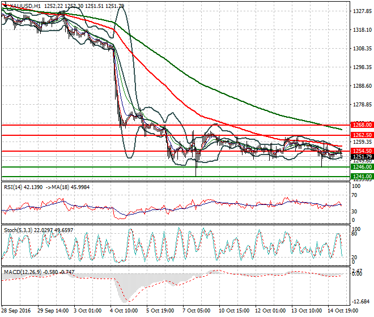Select the 1268.00 red resistance level label

362,125
